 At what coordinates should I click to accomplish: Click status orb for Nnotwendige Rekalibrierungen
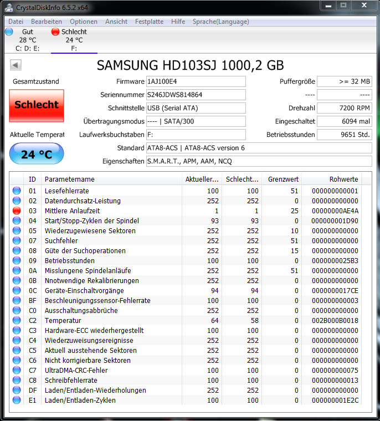click(x=17, y=281)
